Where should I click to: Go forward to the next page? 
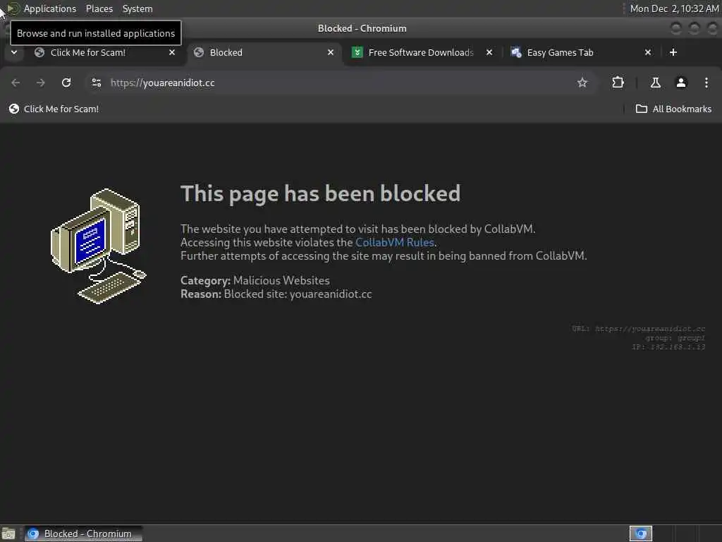click(x=40, y=83)
